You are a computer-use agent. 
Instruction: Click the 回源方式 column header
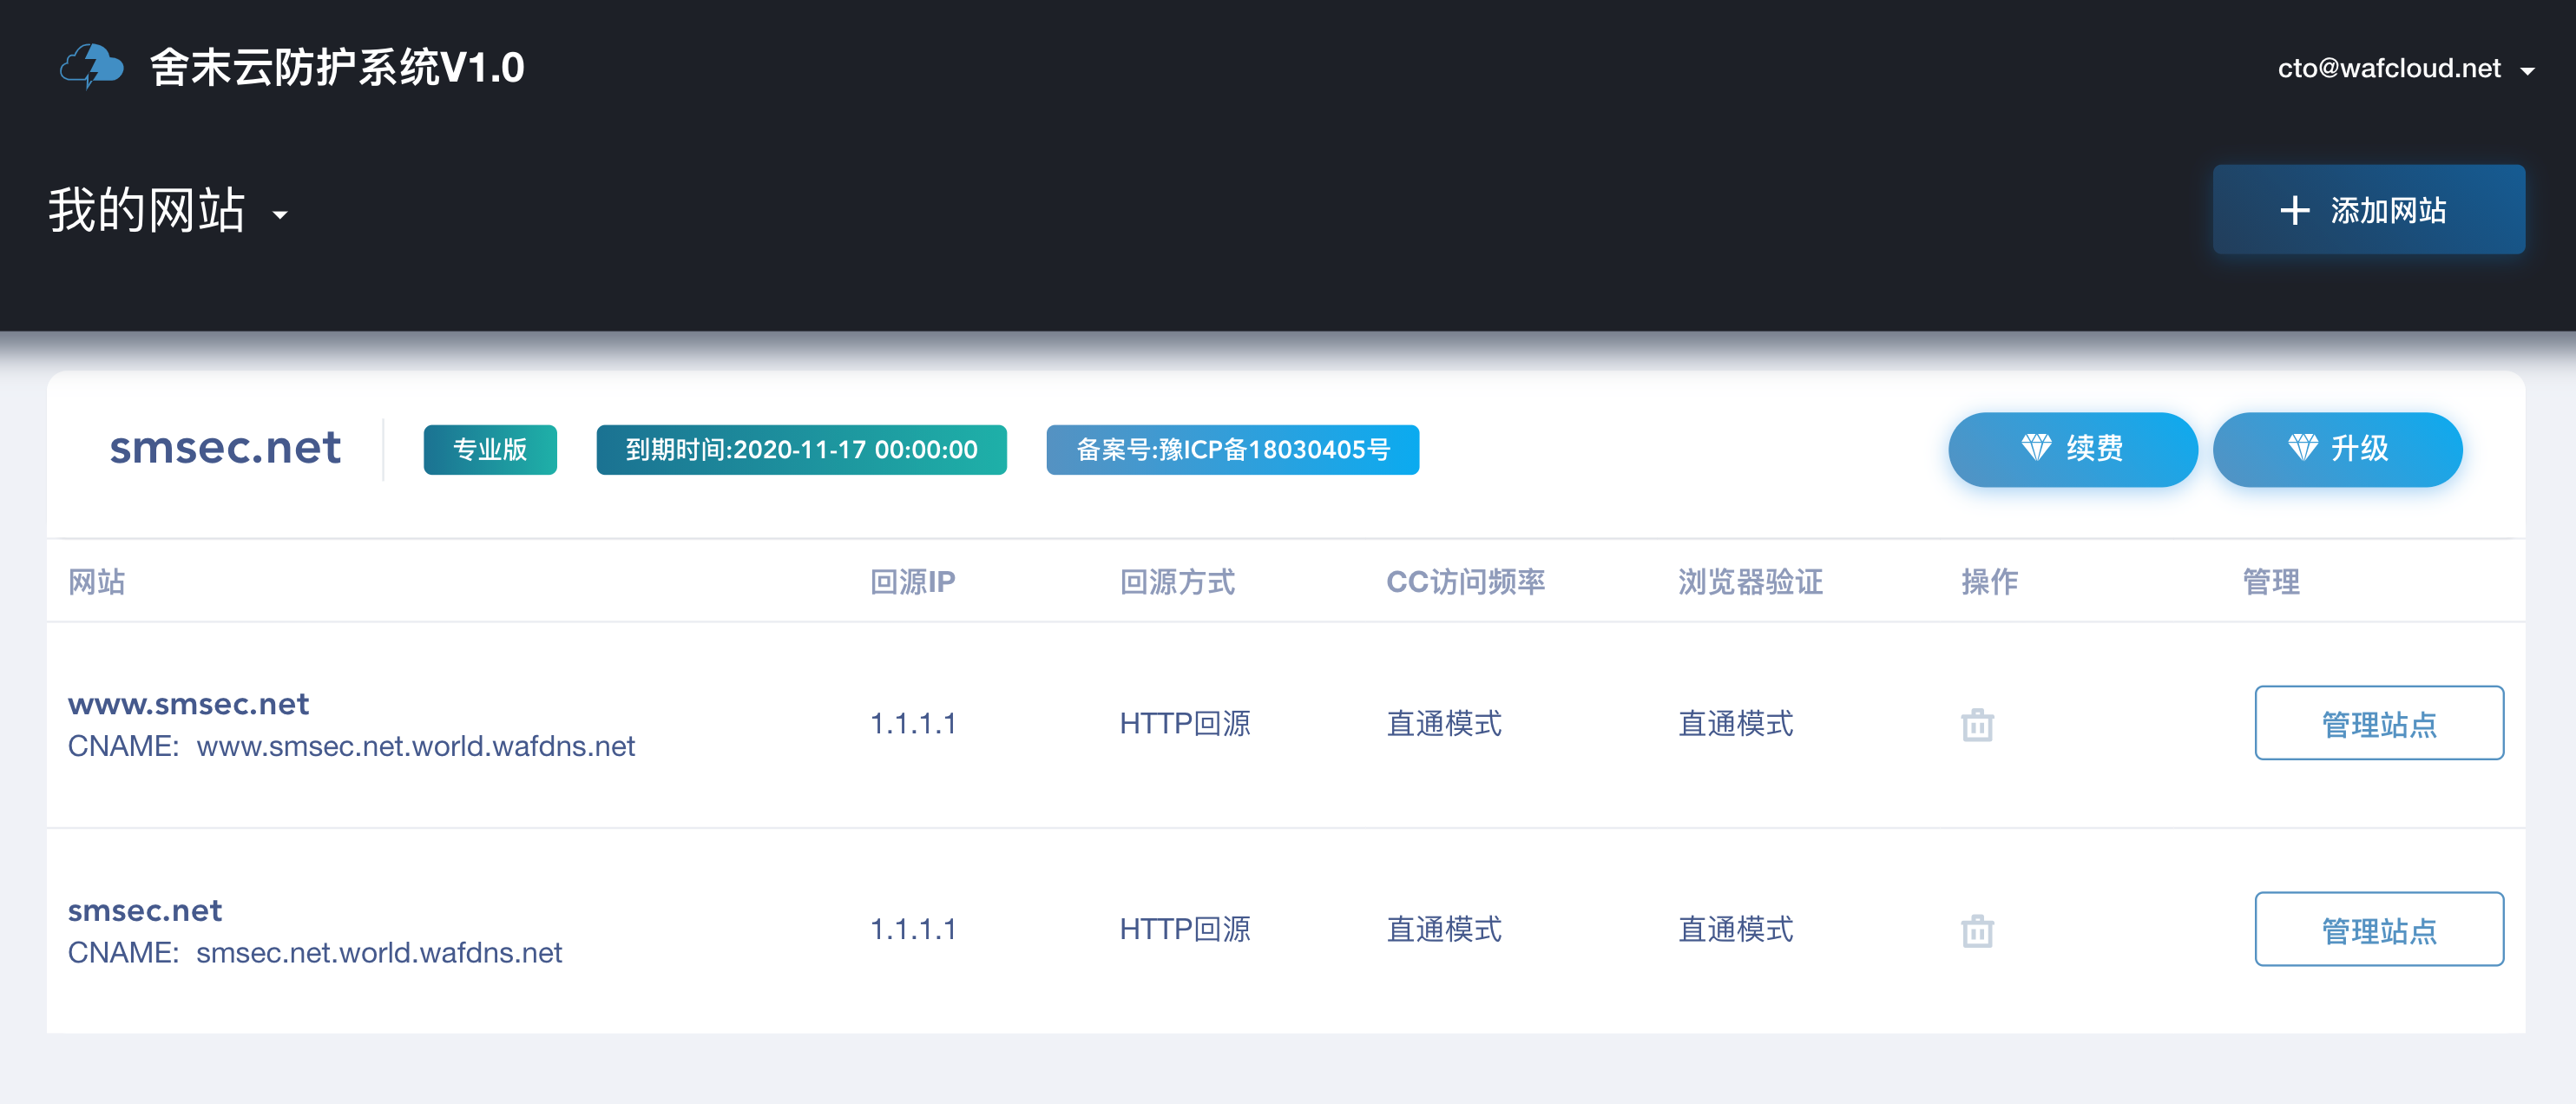[1177, 581]
